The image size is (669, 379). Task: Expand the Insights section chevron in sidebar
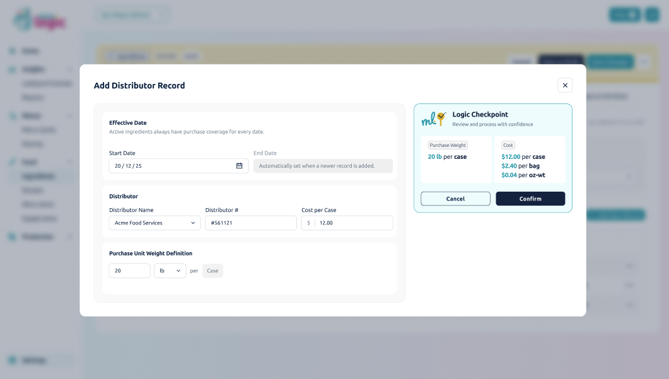[x=70, y=69]
